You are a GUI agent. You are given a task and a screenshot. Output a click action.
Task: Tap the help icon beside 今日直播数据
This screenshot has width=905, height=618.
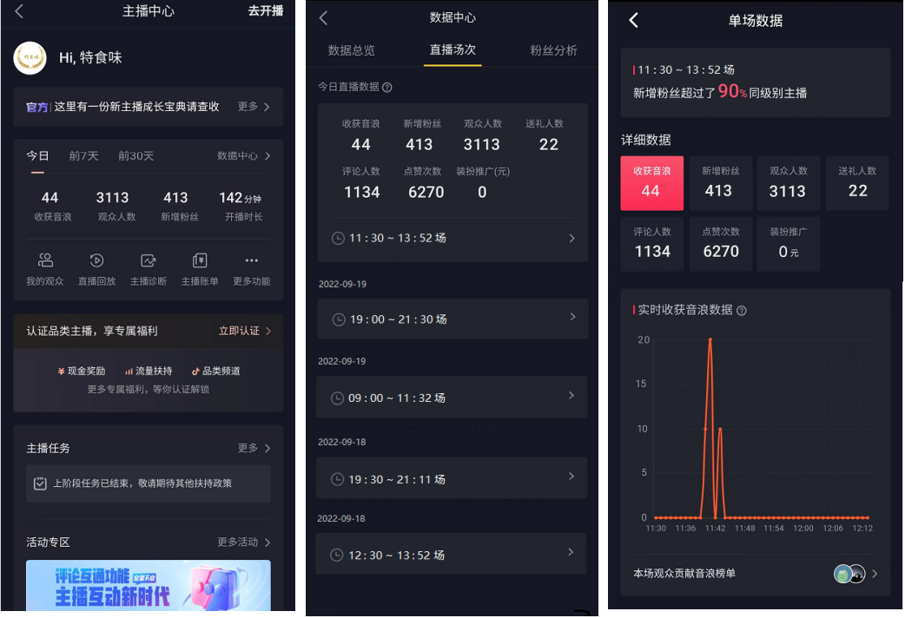tap(387, 87)
